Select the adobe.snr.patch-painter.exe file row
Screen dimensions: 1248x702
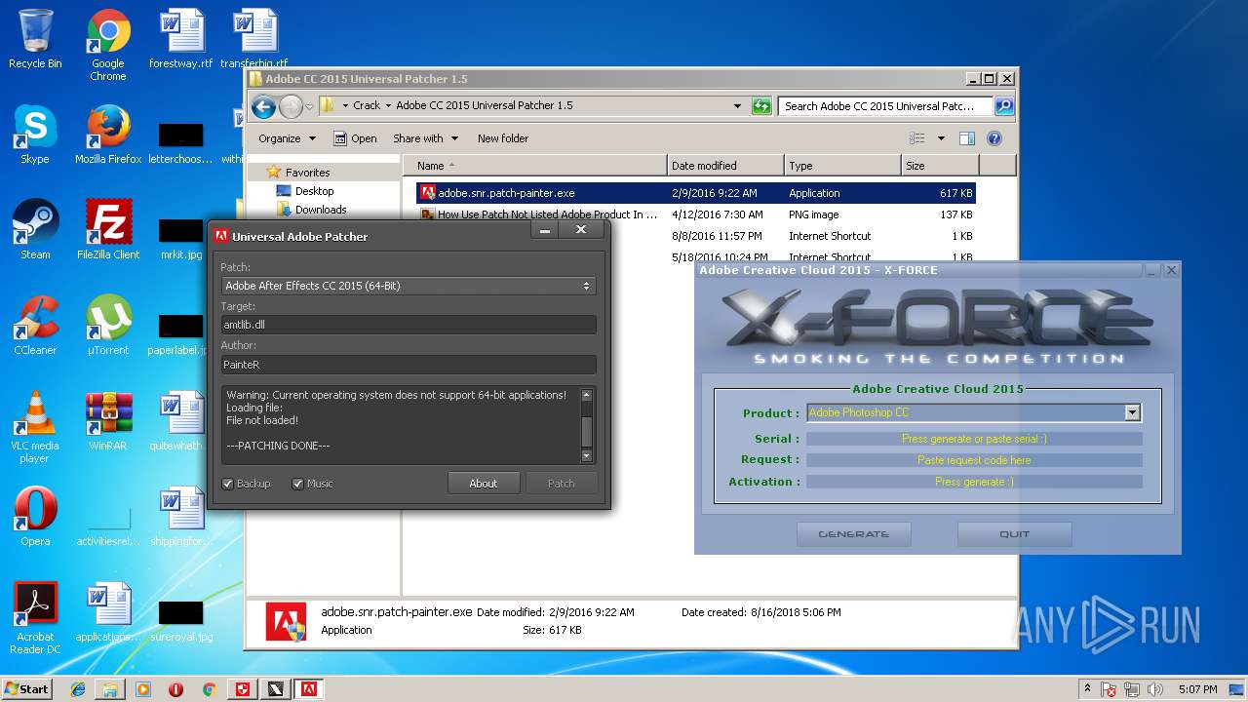tap(696, 193)
